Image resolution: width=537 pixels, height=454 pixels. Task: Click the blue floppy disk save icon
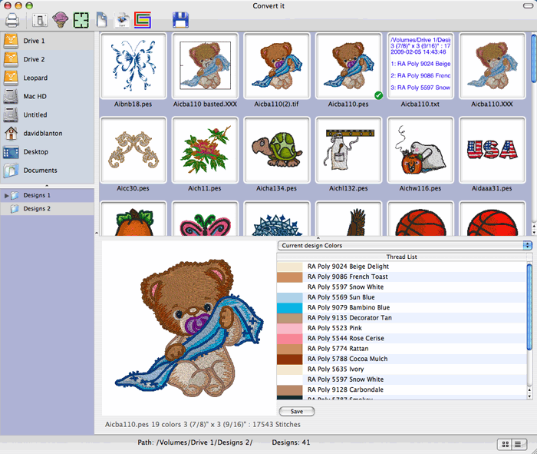(180, 20)
